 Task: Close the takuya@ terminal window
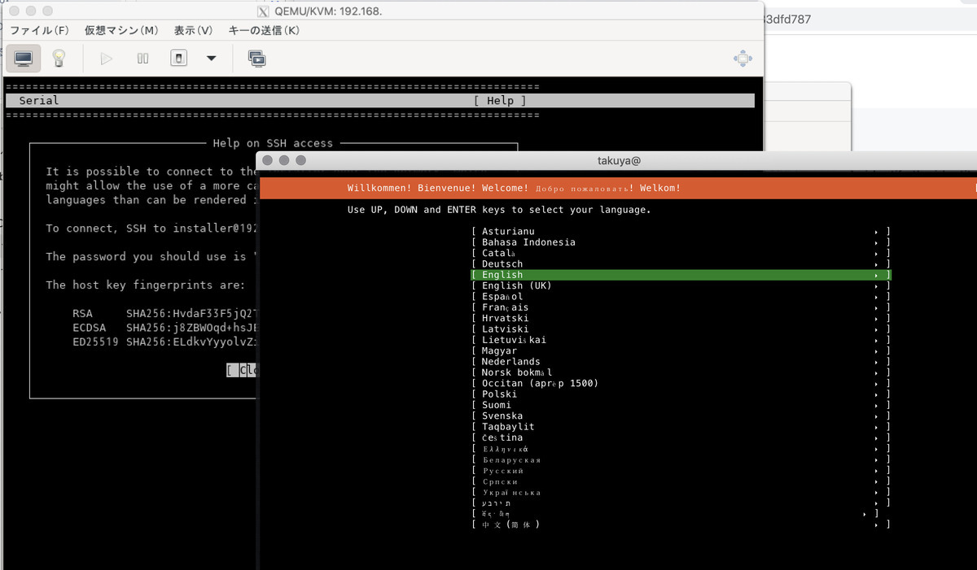click(268, 161)
